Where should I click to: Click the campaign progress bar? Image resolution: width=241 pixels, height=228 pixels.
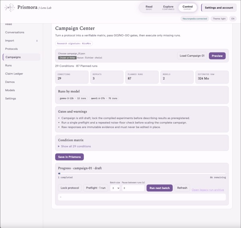click(142, 173)
